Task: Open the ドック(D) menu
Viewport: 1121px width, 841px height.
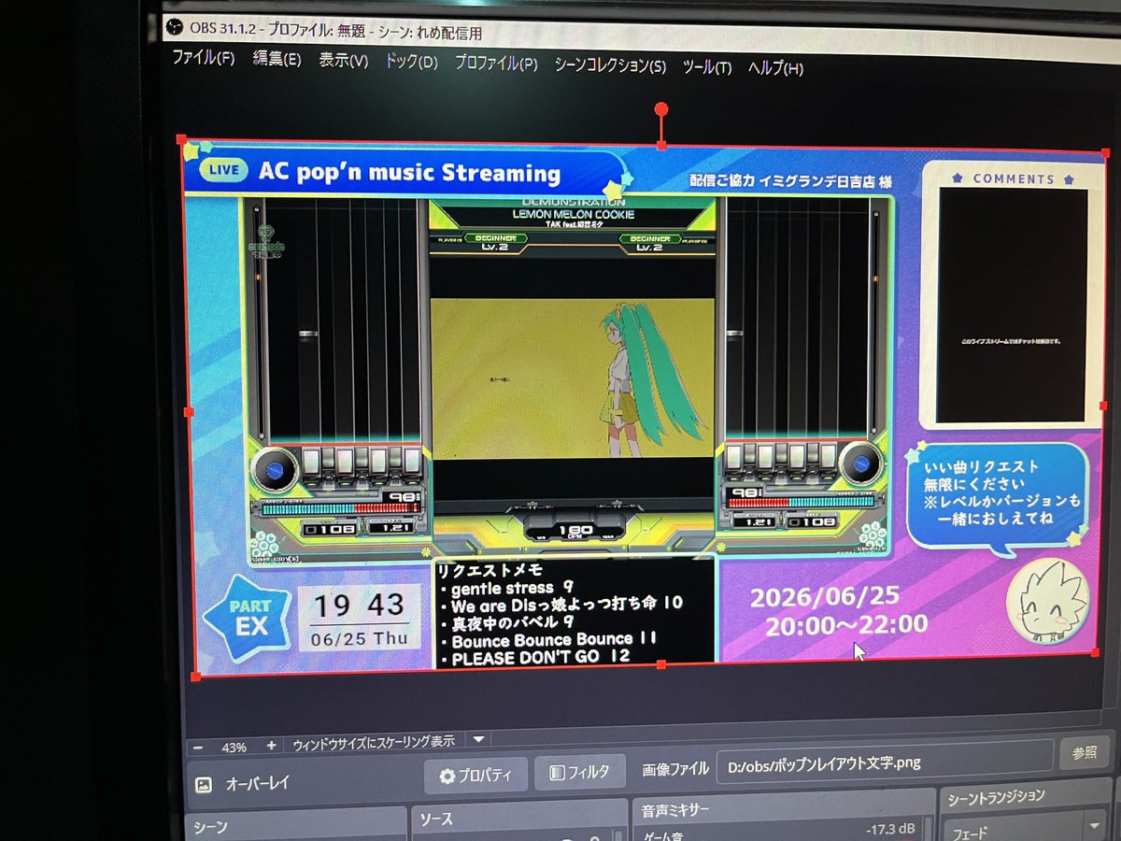Action: pos(411,63)
